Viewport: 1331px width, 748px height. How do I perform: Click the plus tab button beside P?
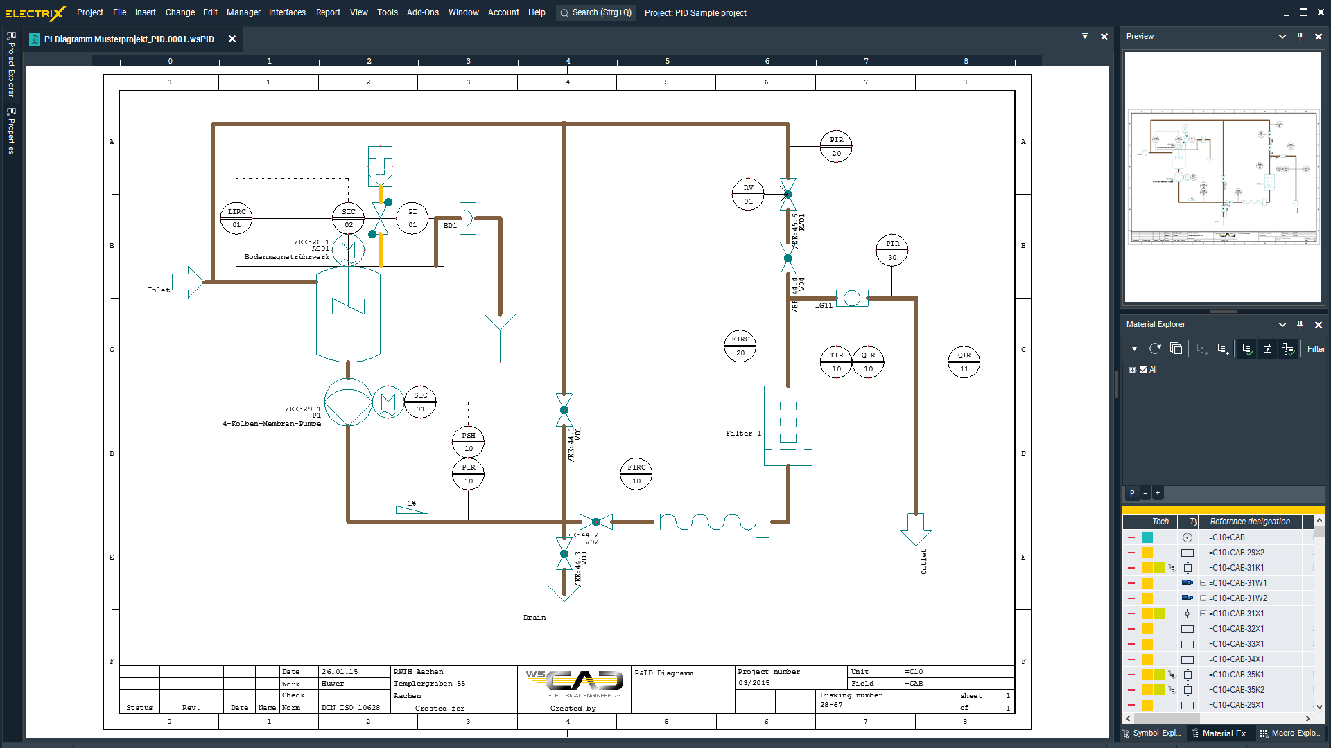pos(1158,493)
